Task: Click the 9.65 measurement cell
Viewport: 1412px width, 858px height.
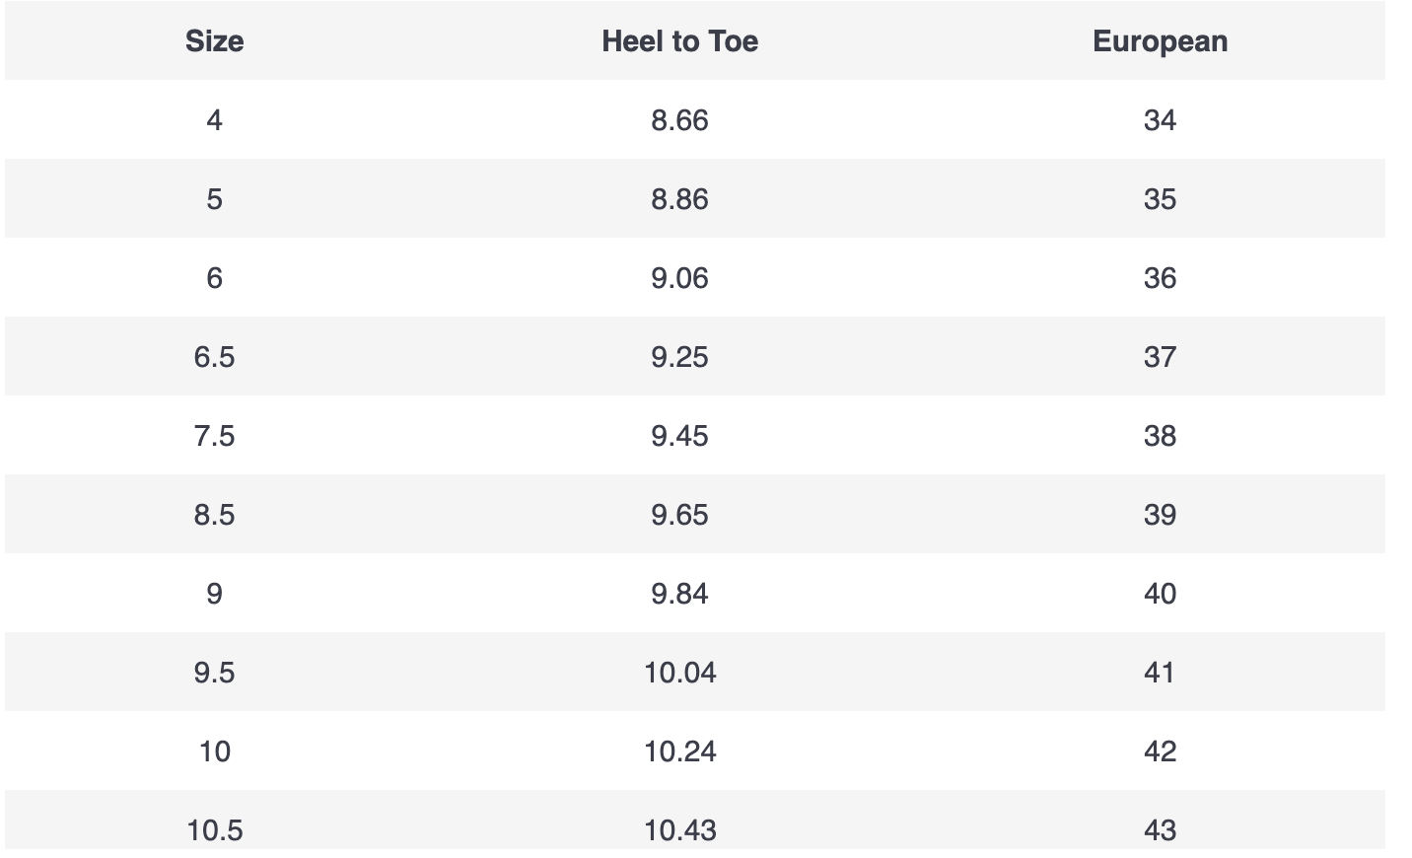Action: (679, 515)
